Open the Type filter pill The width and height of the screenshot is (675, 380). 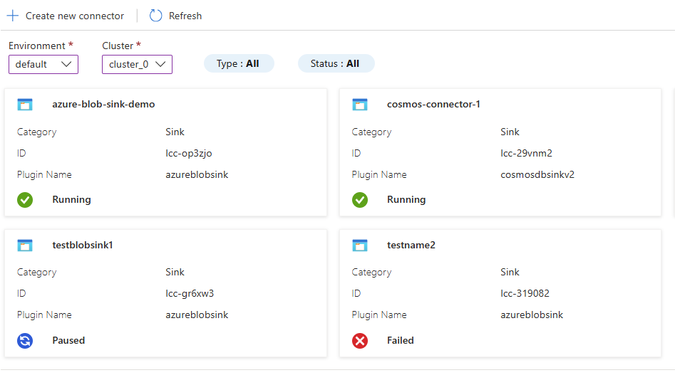[x=238, y=63]
